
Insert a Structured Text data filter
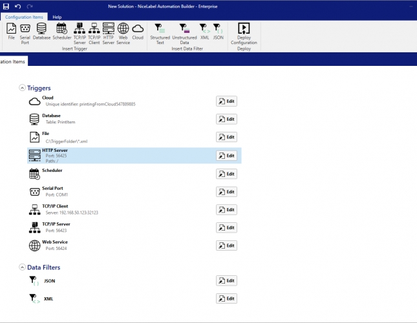[160, 32]
